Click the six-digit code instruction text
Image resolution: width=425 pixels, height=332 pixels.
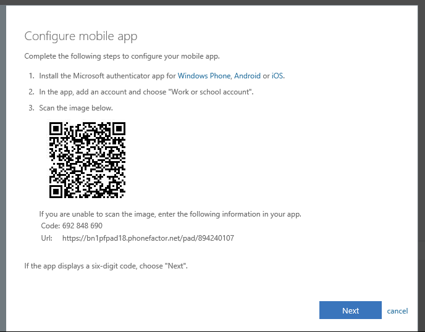(106, 266)
